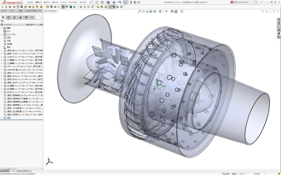
Task: Expand the アノテート アイテム folder
Action: tap(1, 35)
